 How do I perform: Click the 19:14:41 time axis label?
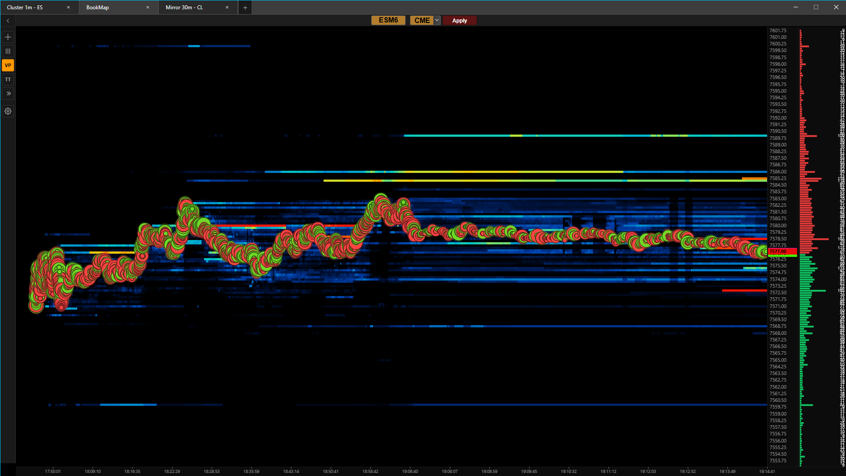pos(767,471)
